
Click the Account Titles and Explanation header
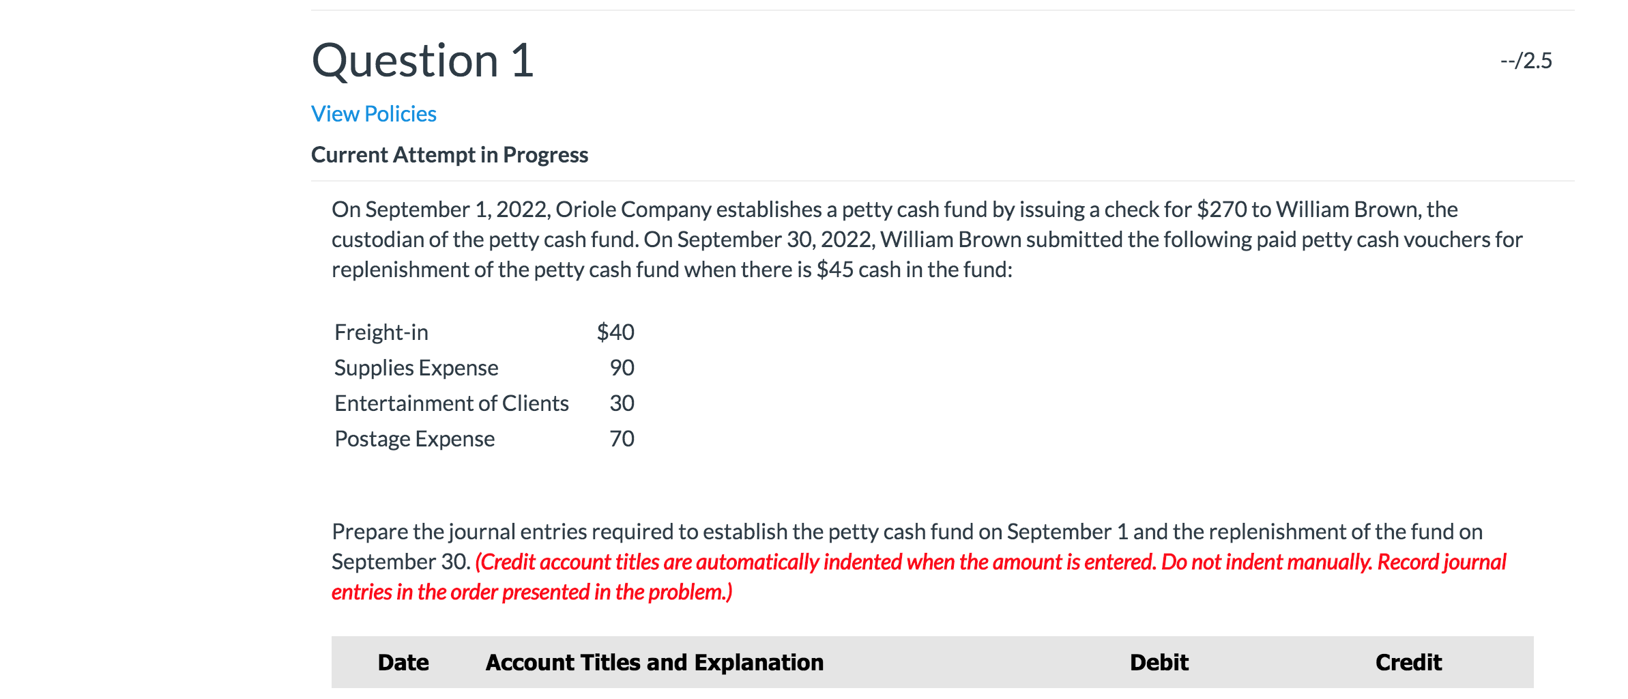[654, 662]
